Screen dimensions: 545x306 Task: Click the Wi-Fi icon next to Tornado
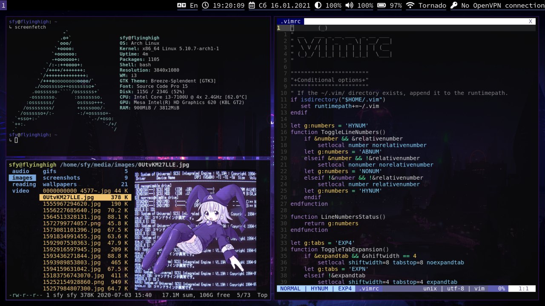pyautogui.click(x=410, y=6)
